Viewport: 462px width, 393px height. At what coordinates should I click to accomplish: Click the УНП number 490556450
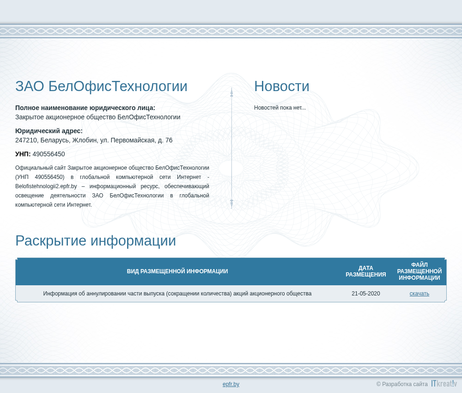tap(49, 154)
